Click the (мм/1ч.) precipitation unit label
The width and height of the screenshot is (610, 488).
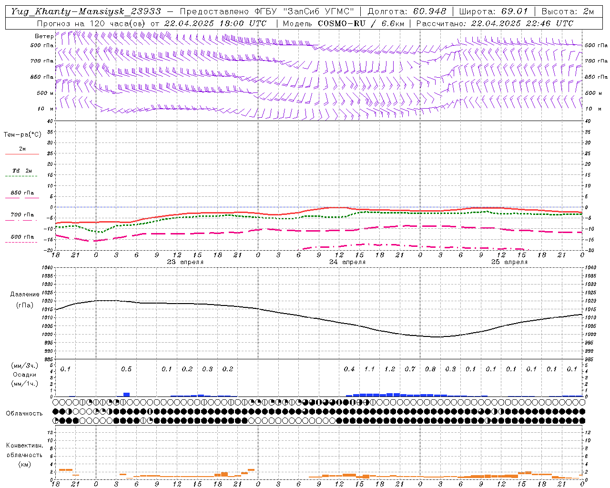(x=24, y=384)
